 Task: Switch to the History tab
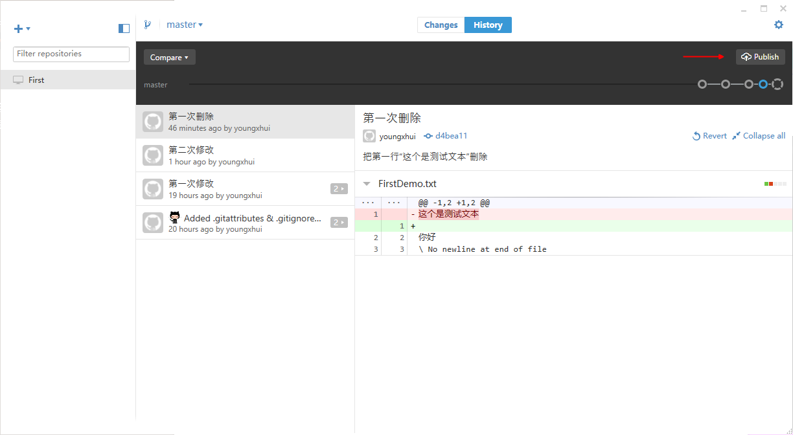point(488,25)
